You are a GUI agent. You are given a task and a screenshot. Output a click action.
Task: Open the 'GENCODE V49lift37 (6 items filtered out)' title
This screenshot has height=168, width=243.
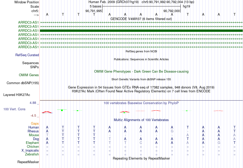click(141, 19)
